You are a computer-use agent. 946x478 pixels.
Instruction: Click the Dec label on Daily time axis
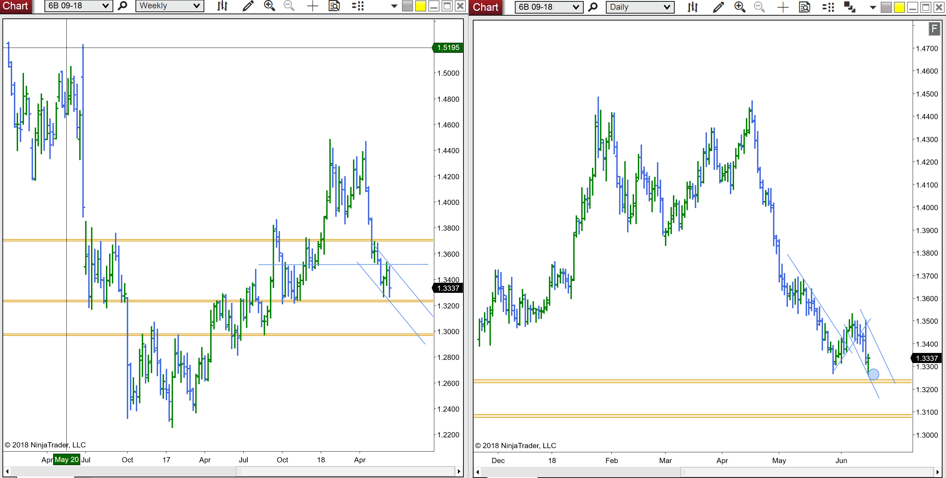tap(498, 460)
